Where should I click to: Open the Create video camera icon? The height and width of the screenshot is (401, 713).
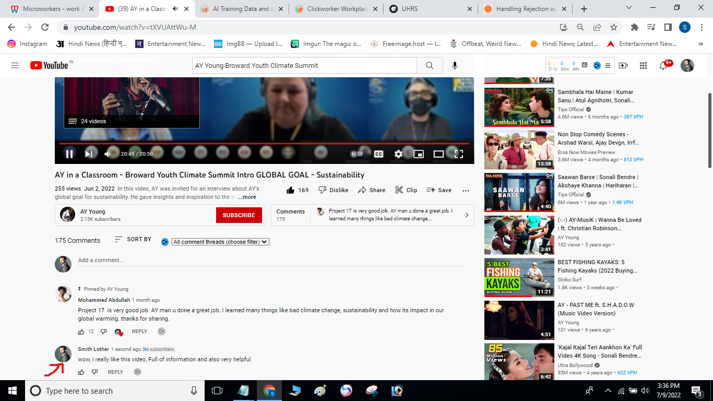coord(623,65)
